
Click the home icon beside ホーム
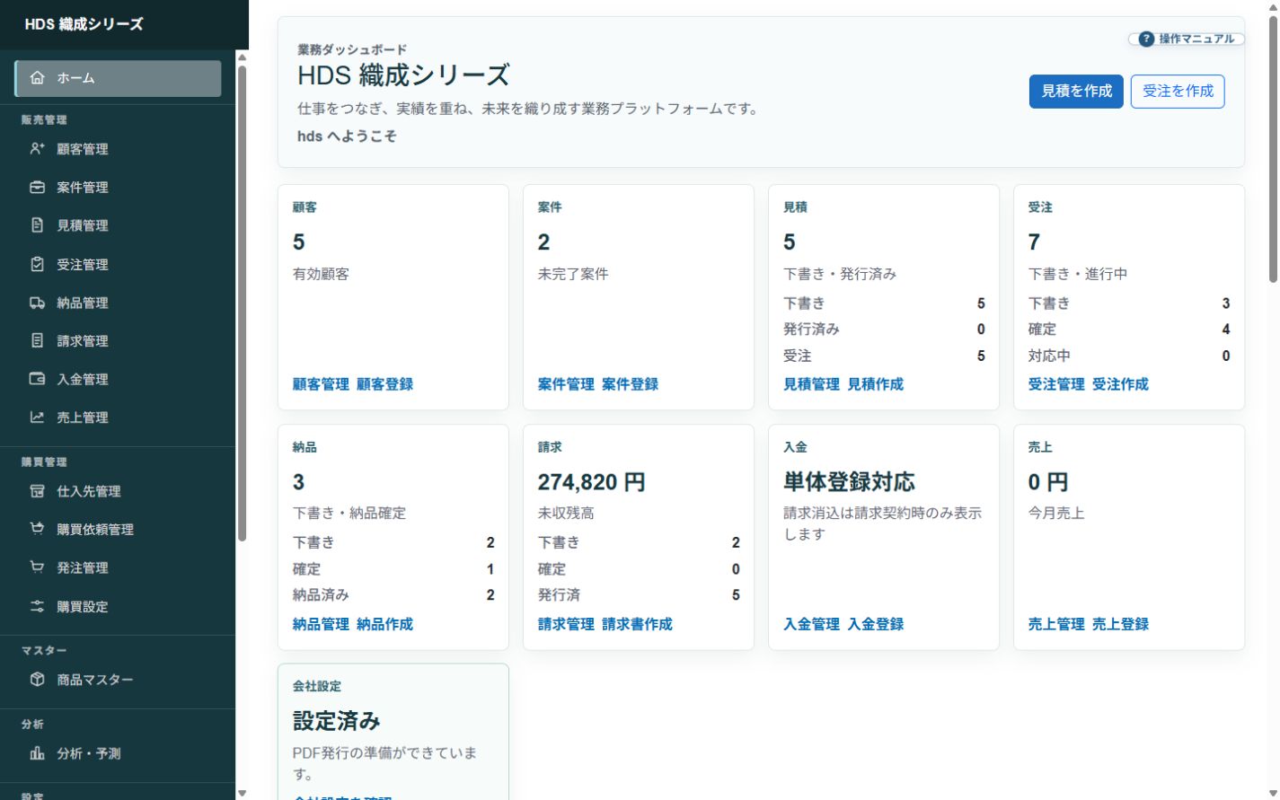[x=37, y=78]
